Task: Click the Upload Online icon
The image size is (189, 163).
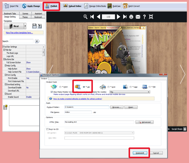Action: pos(65,6)
